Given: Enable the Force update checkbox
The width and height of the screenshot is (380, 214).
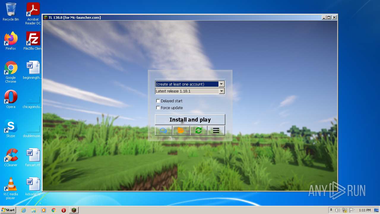Looking at the screenshot, I should click(158, 108).
